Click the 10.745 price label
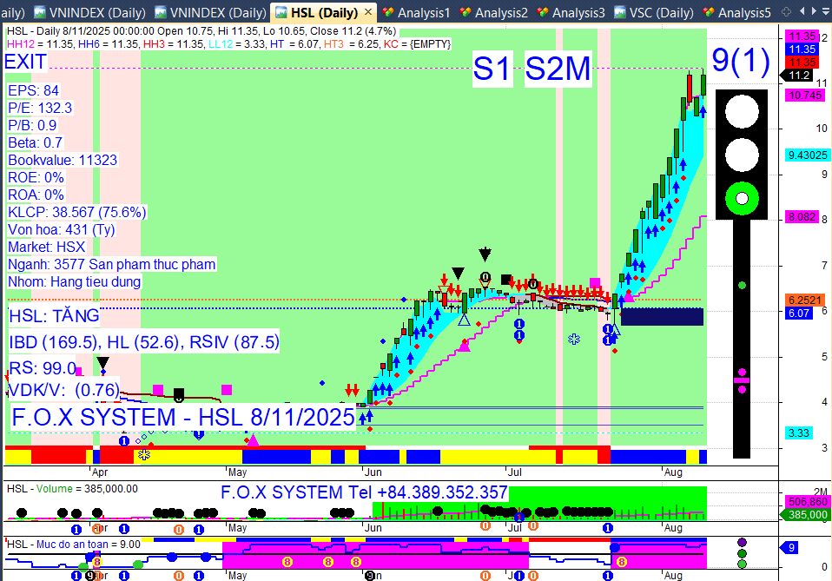 (805, 96)
